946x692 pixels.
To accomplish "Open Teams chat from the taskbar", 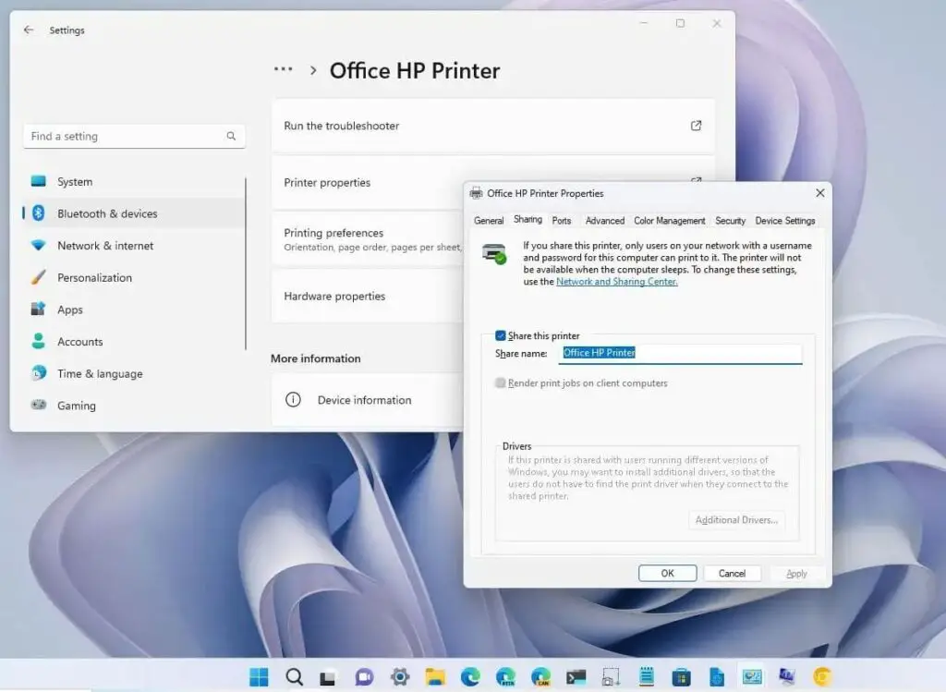I will point(363,677).
